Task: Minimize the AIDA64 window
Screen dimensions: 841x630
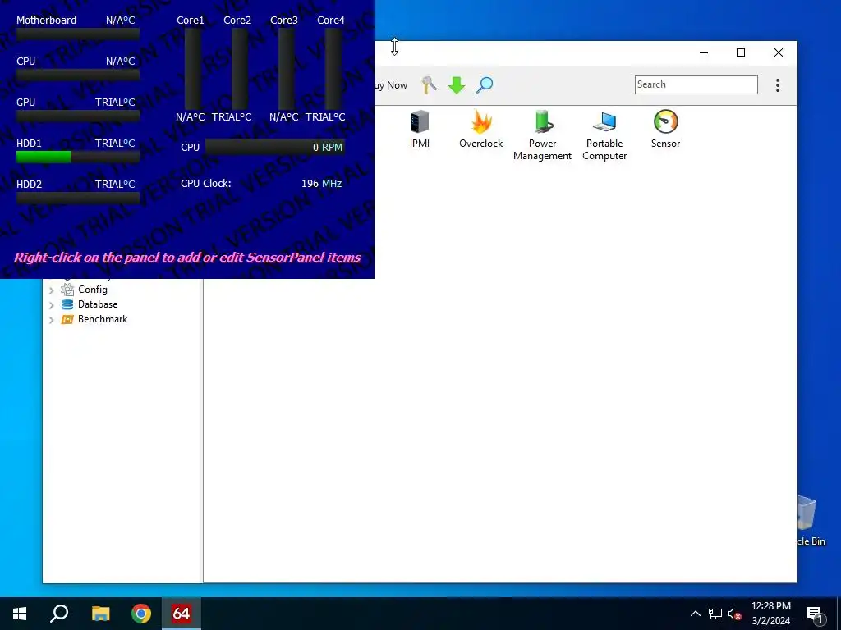Action: coord(704,52)
